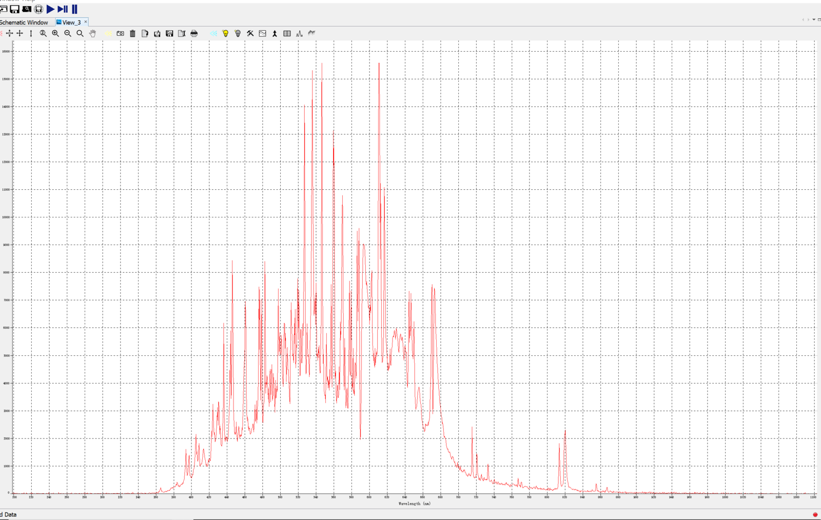The image size is (821, 520).
Task: Click the floppy disk icon in graph toolbar
Action: click(169, 33)
